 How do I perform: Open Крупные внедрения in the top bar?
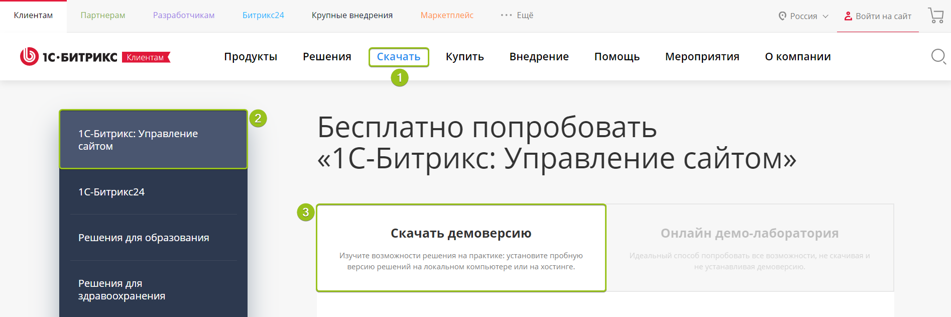tap(352, 15)
